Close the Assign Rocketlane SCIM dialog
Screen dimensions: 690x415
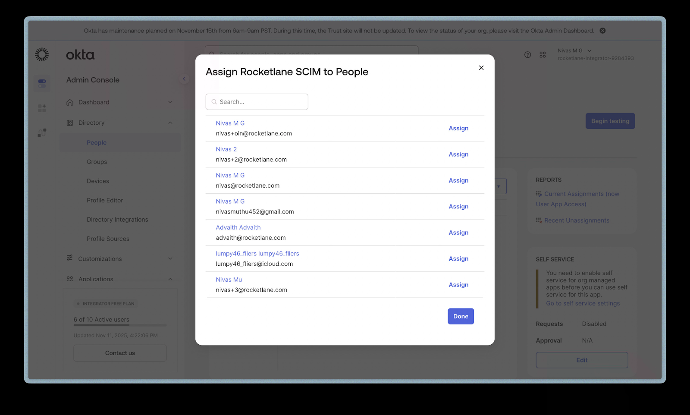point(481,68)
